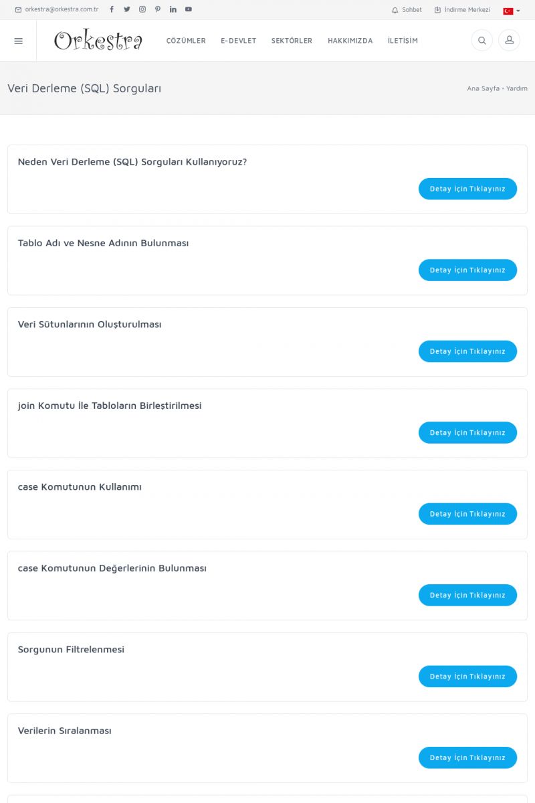Viewport: 535px width, 803px height.
Task: Click the Facebook icon in top bar
Action: click(x=112, y=9)
